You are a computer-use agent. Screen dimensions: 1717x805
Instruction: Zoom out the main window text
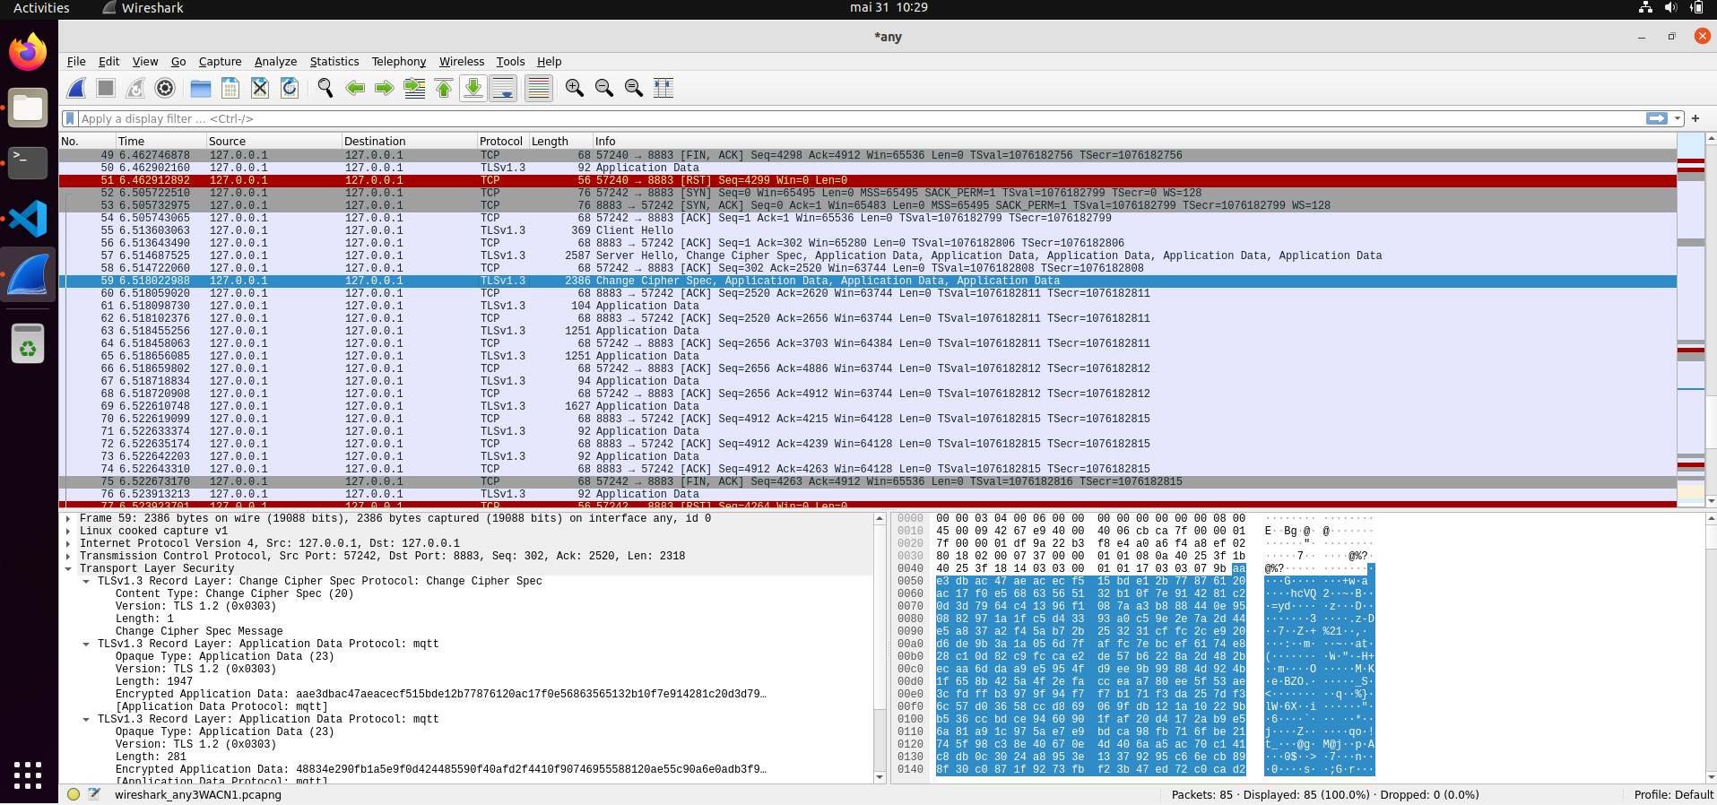click(604, 88)
